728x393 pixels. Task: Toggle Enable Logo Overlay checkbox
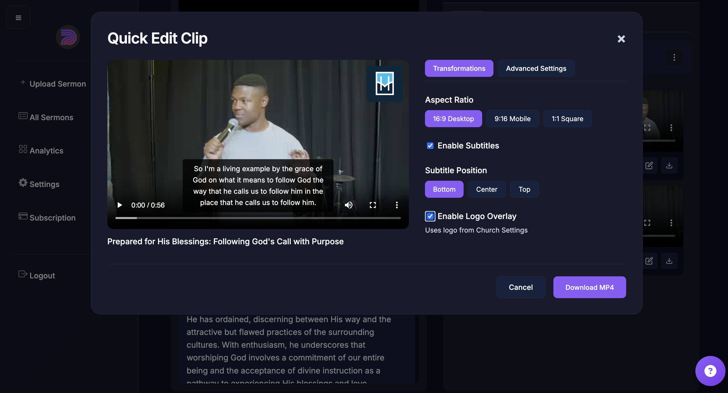[x=430, y=216]
